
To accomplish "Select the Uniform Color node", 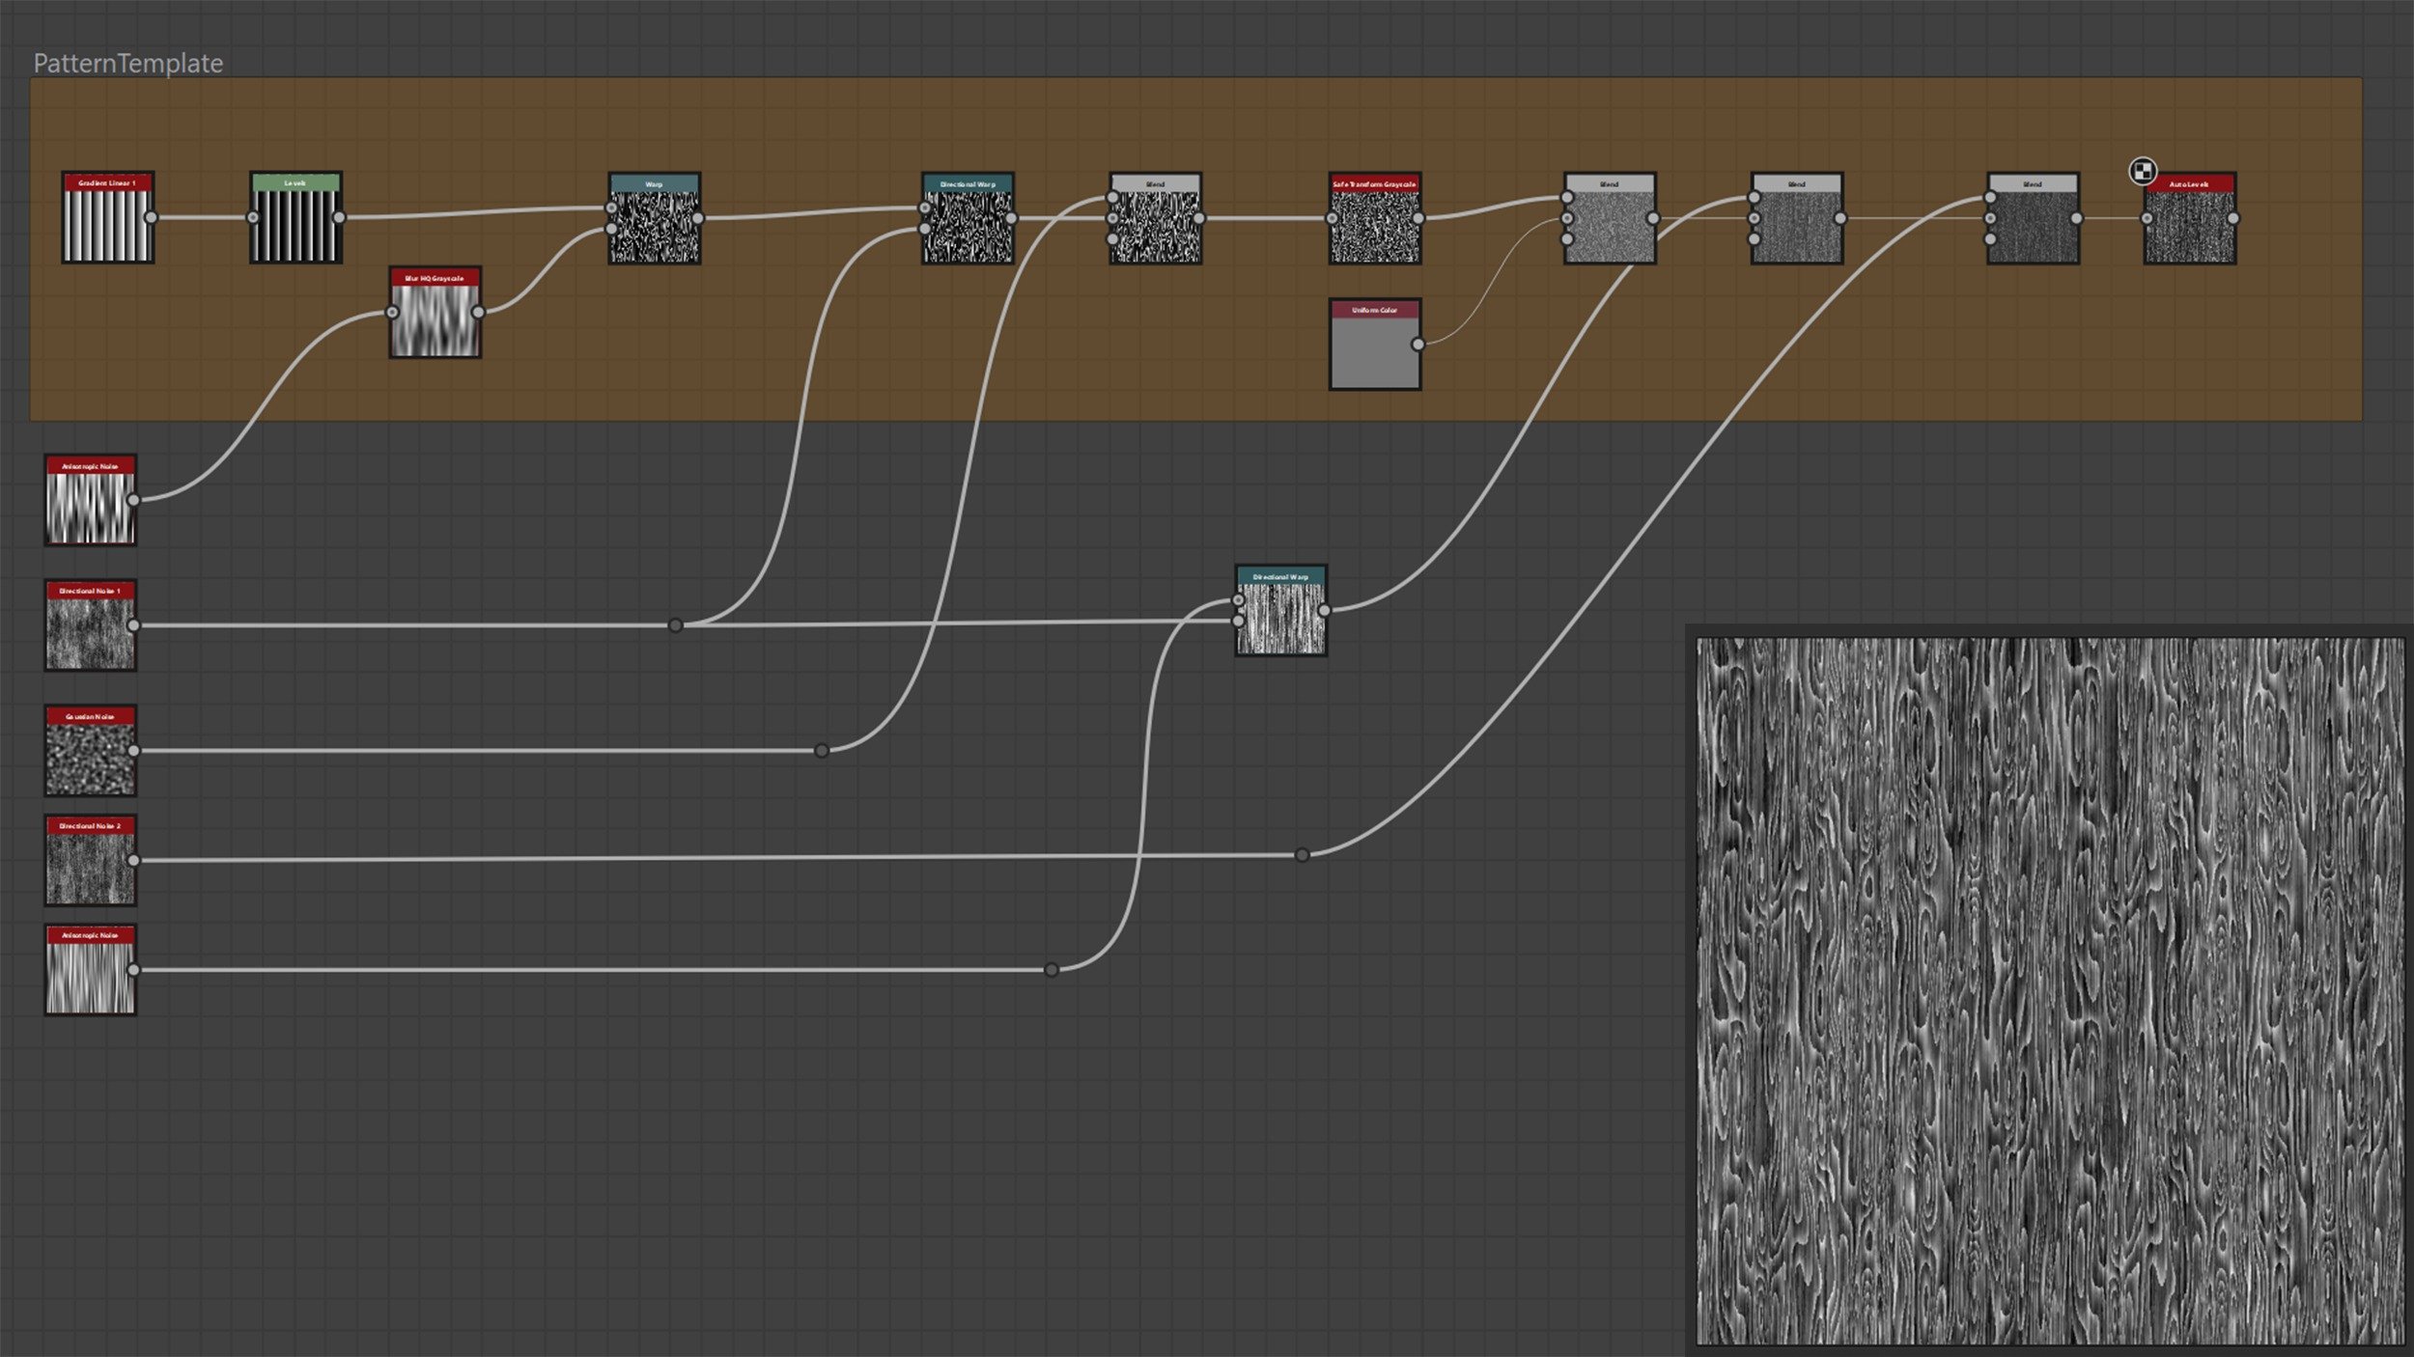I will (x=1376, y=311).
